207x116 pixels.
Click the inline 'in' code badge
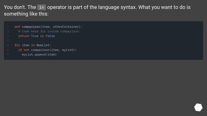42,7
